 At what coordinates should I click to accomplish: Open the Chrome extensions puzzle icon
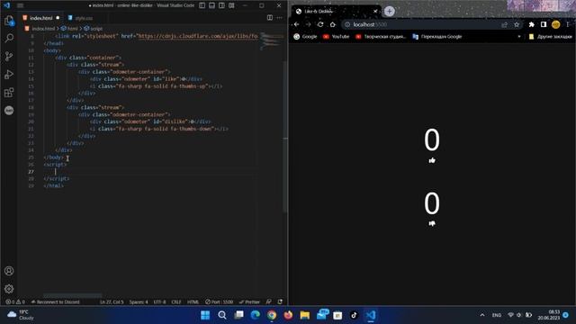532,24
